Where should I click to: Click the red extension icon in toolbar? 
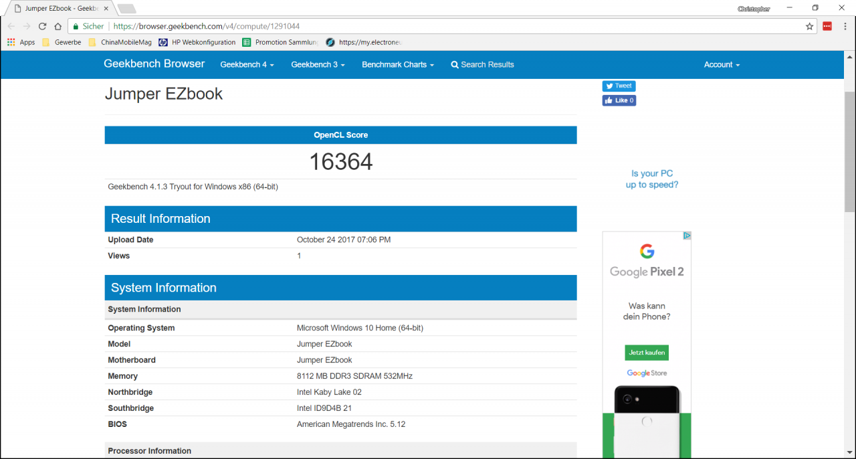coord(827,26)
